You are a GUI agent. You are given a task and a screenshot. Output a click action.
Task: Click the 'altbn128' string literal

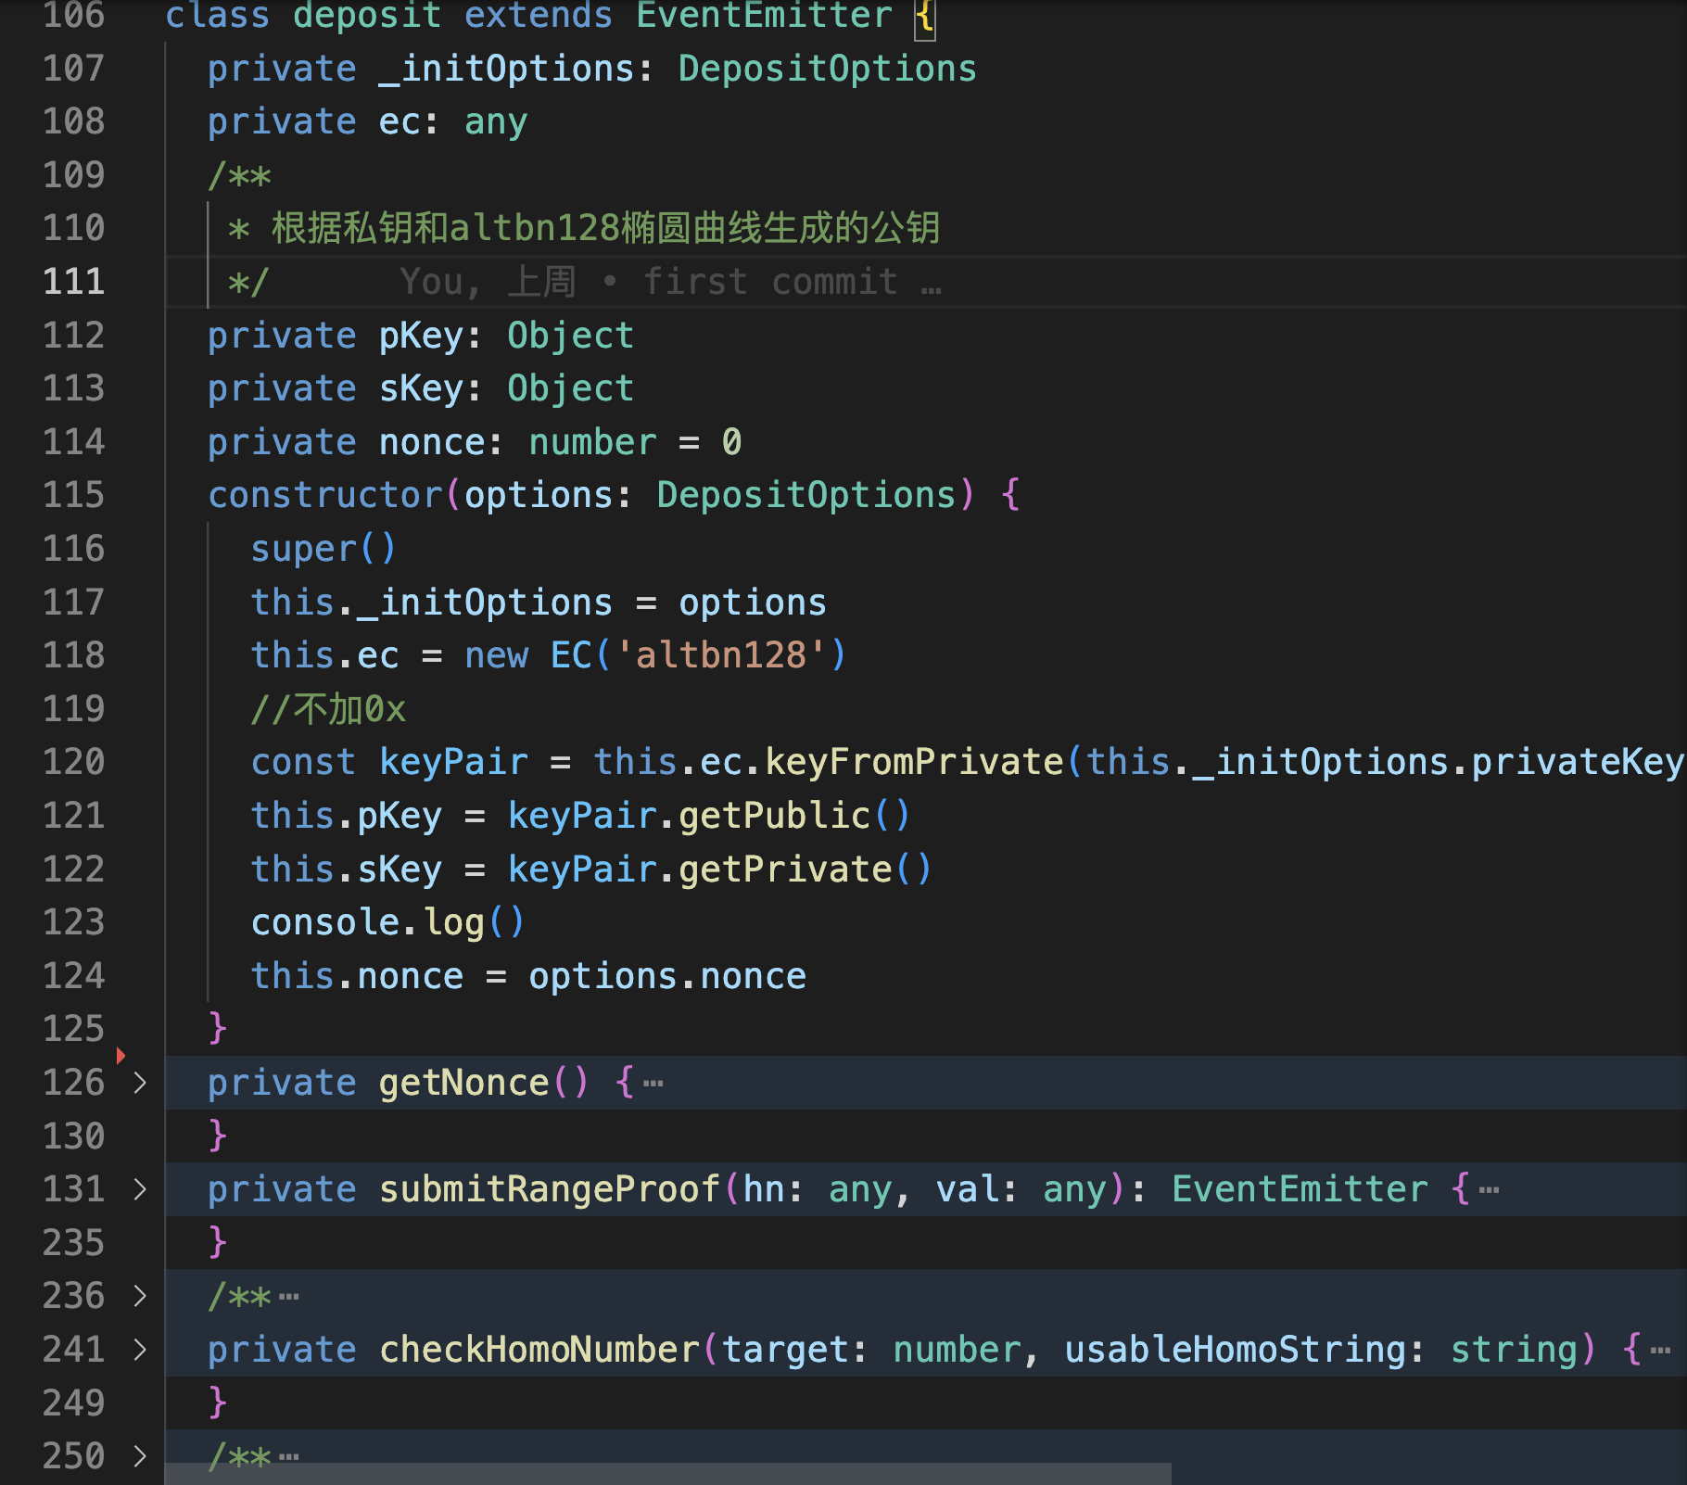point(720,655)
